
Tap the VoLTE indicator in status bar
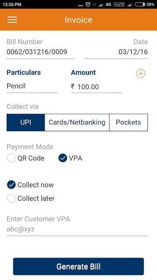(x=119, y=4)
